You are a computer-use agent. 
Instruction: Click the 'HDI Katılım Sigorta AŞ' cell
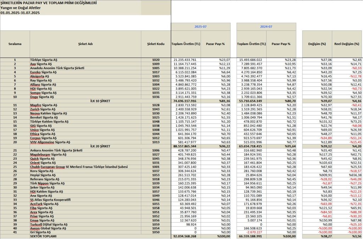click(85, 192)
